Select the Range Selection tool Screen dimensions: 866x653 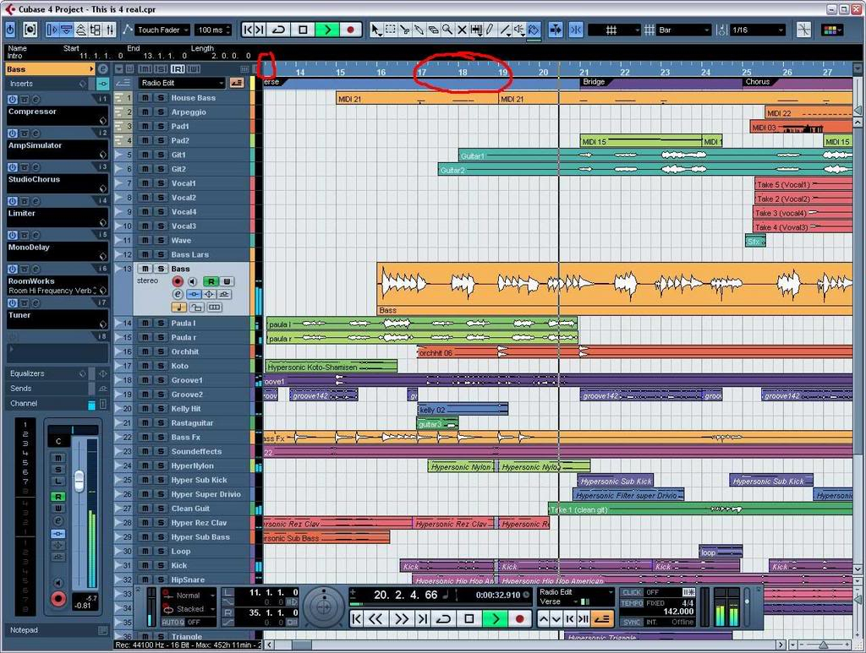pyautogui.click(x=390, y=30)
